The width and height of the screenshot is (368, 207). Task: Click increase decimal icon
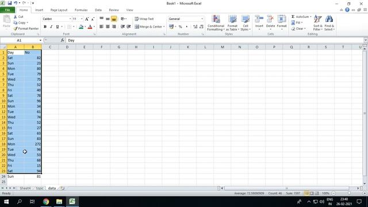pos(195,27)
